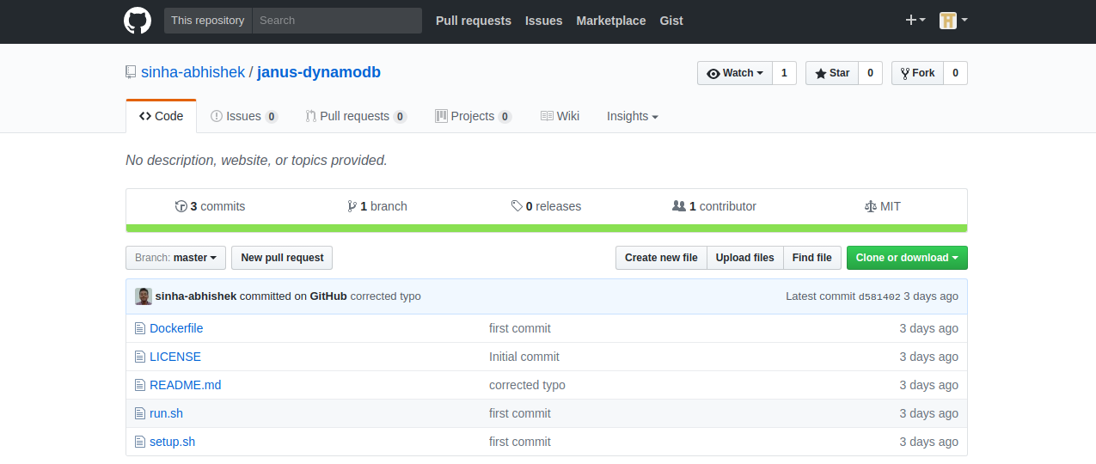Open the Dockerfile file
Image resolution: width=1096 pixels, height=464 pixels.
coord(176,328)
